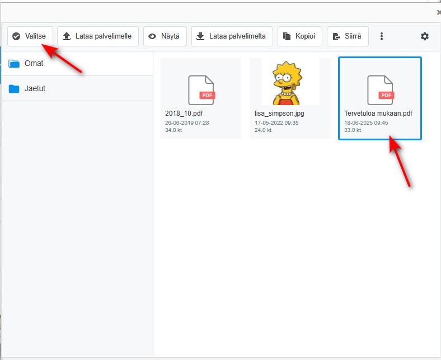Select the lisa_simpson.jpg image thumbnail
The width and height of the screenshot is (441, 360).
click(x=290, y=82)
